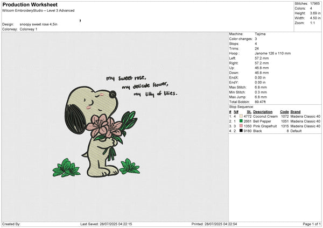The width and height of the screenshot is (323, 228).
Task: Click Total Bobbin value 89.47ft
Action: tap(260, 102)
